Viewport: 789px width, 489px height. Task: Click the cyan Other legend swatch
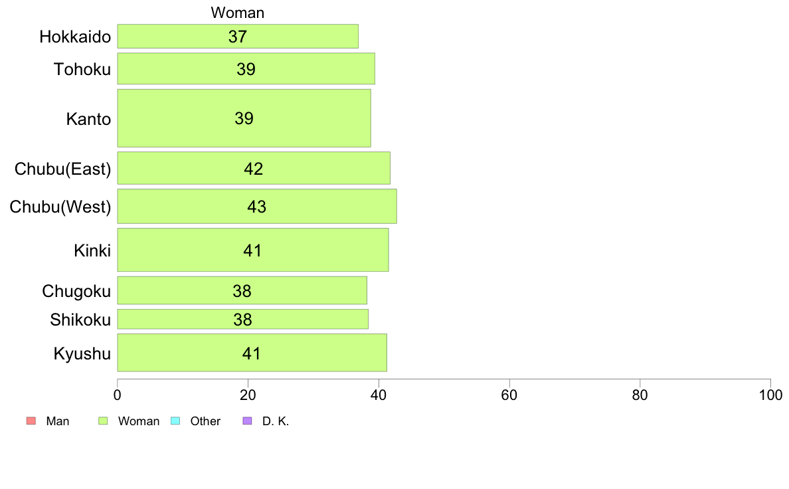(175, 421)
